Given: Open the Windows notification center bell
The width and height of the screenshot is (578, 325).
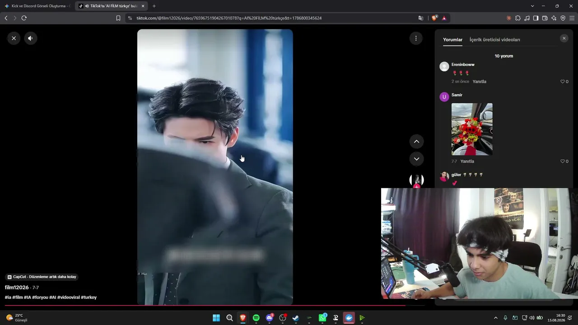Looking at the screenshot, I should [x=570, y=318].
